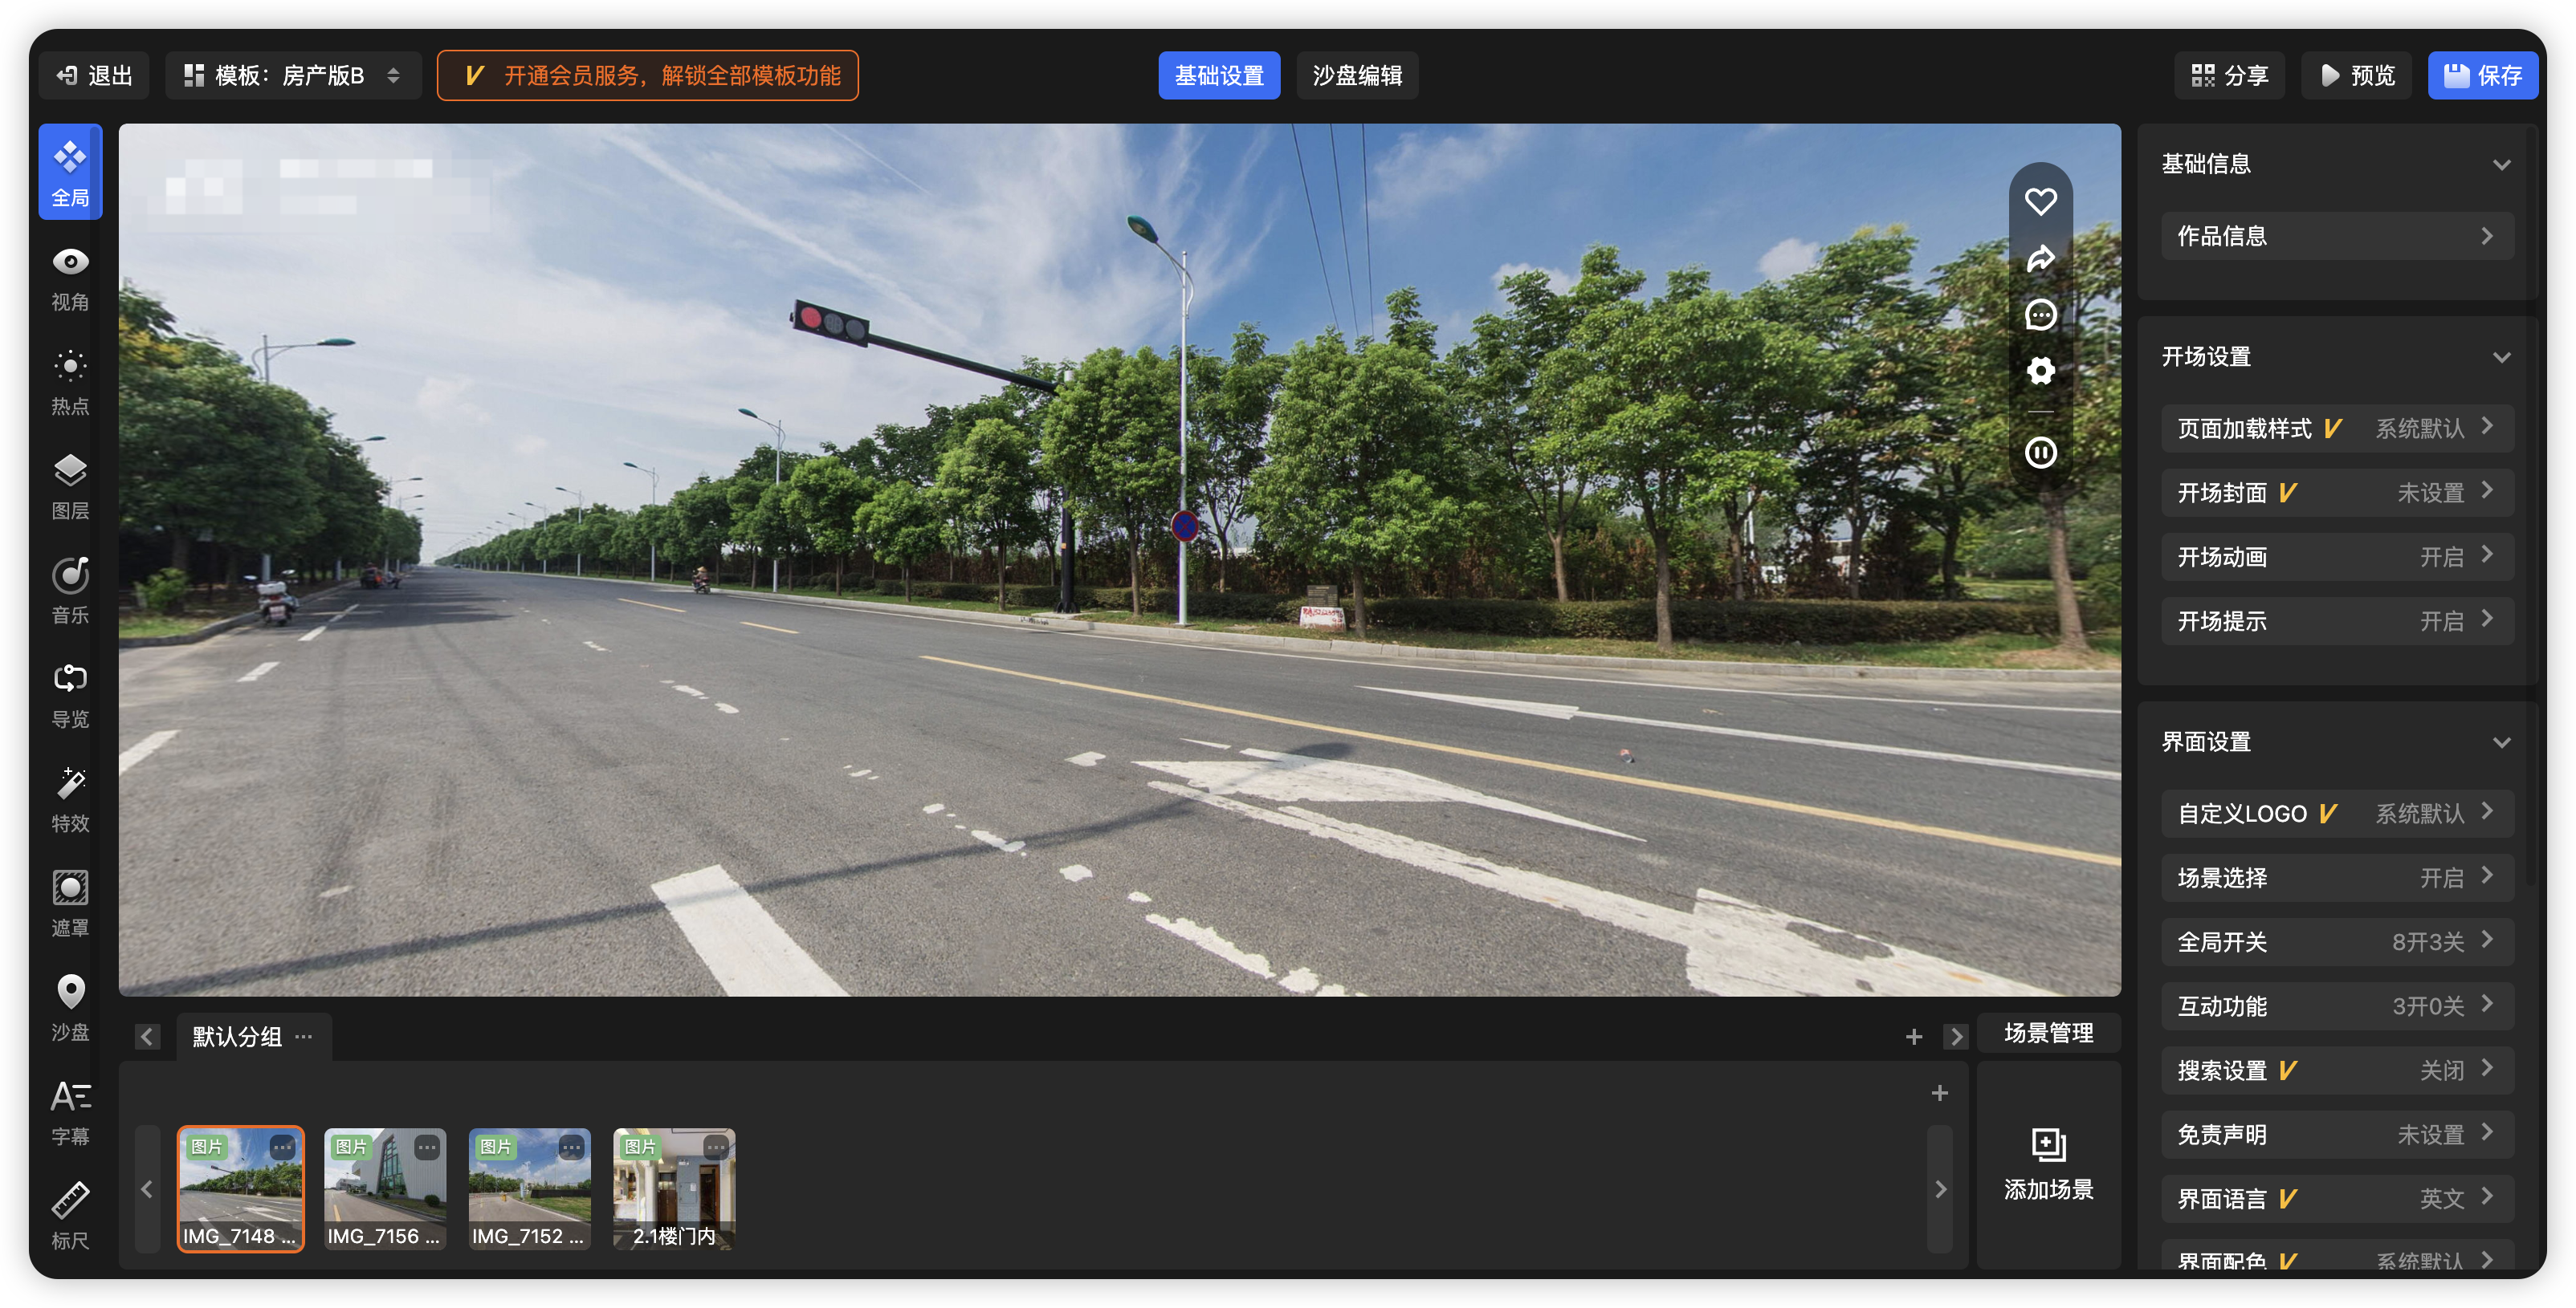The width and height of the screenshot is (2576, 1308).
Task: Switch to the 沙盘编辑 tab
Action: pos(1357,75)
